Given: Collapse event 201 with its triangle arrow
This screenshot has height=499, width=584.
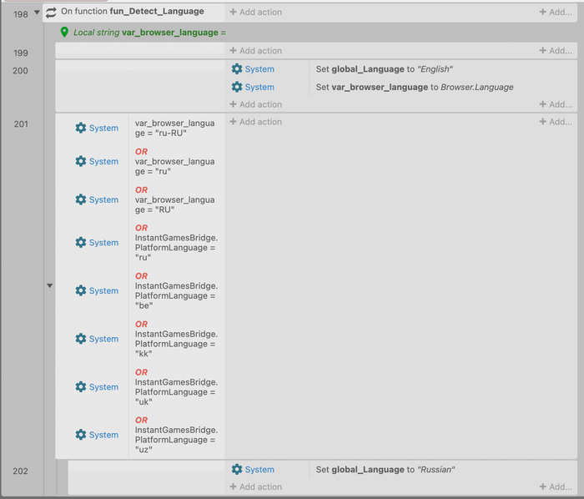Looking at the screenshot, I should tap(49, 285).
